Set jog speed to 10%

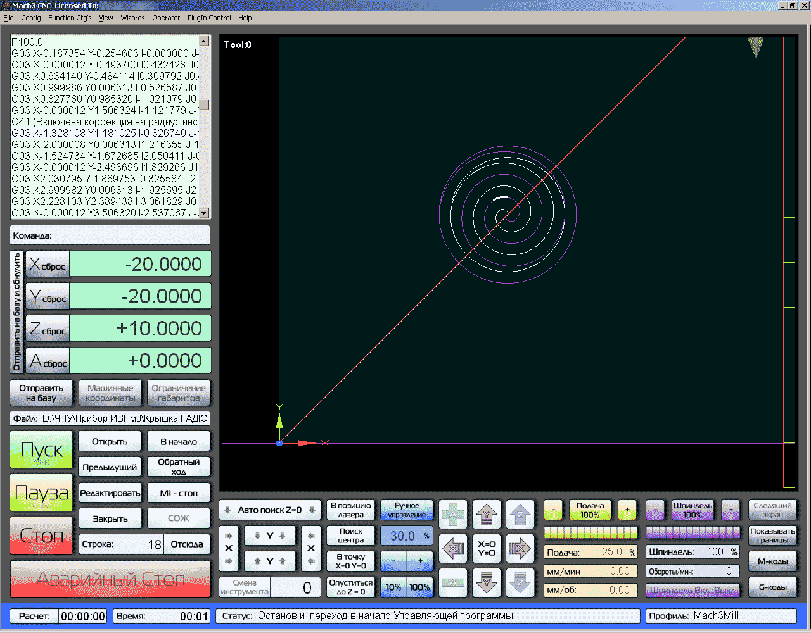pos(393,587)
